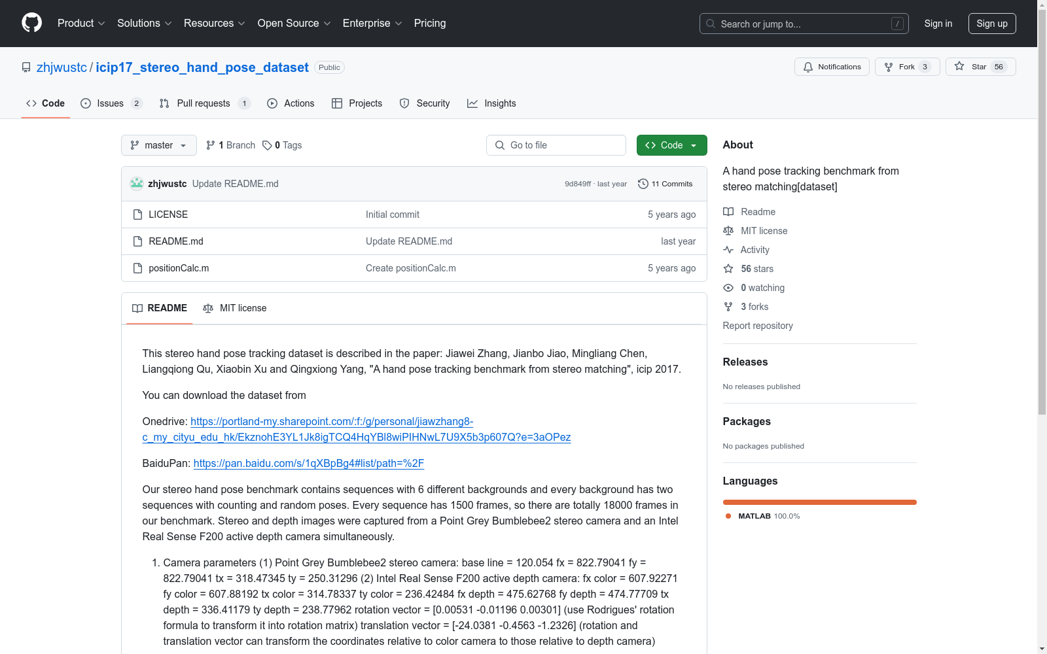The image size is (1047, 654).
Task: Open the master branch selector
Action: point(159,145)
